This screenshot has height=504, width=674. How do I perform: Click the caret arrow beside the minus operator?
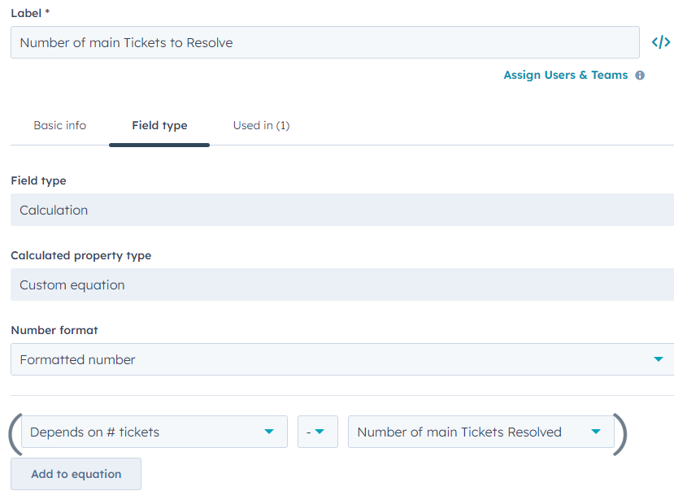[x=320, y=432]
